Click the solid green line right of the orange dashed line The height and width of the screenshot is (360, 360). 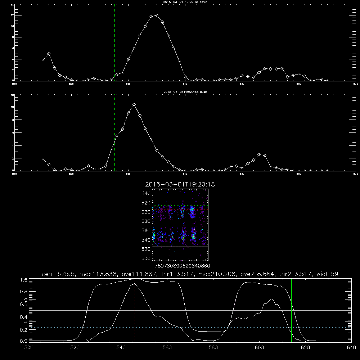235,310
